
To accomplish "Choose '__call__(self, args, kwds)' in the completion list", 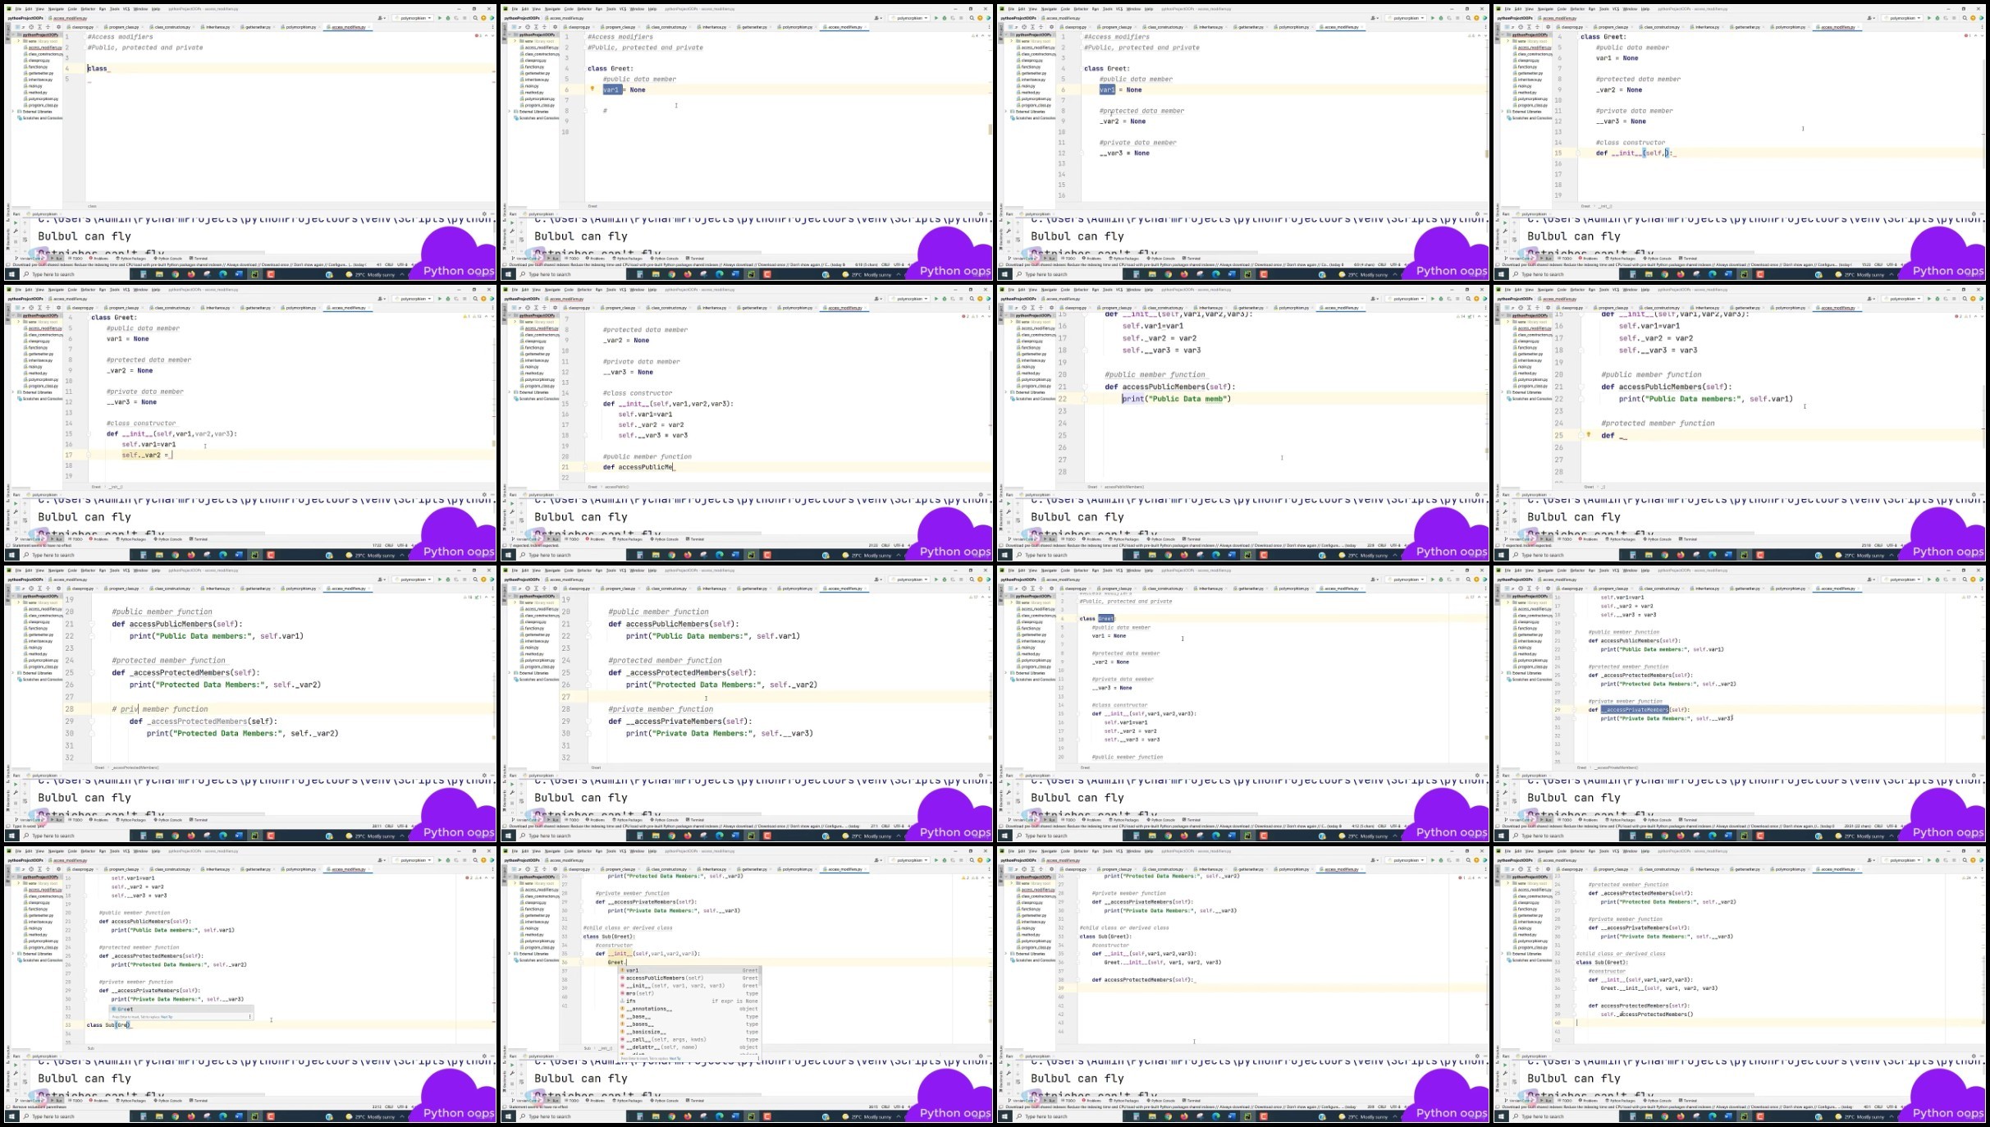I will coord(690,1039).
